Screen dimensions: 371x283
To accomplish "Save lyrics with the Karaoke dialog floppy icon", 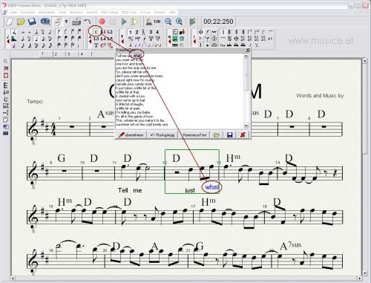I will pos(230,135).
